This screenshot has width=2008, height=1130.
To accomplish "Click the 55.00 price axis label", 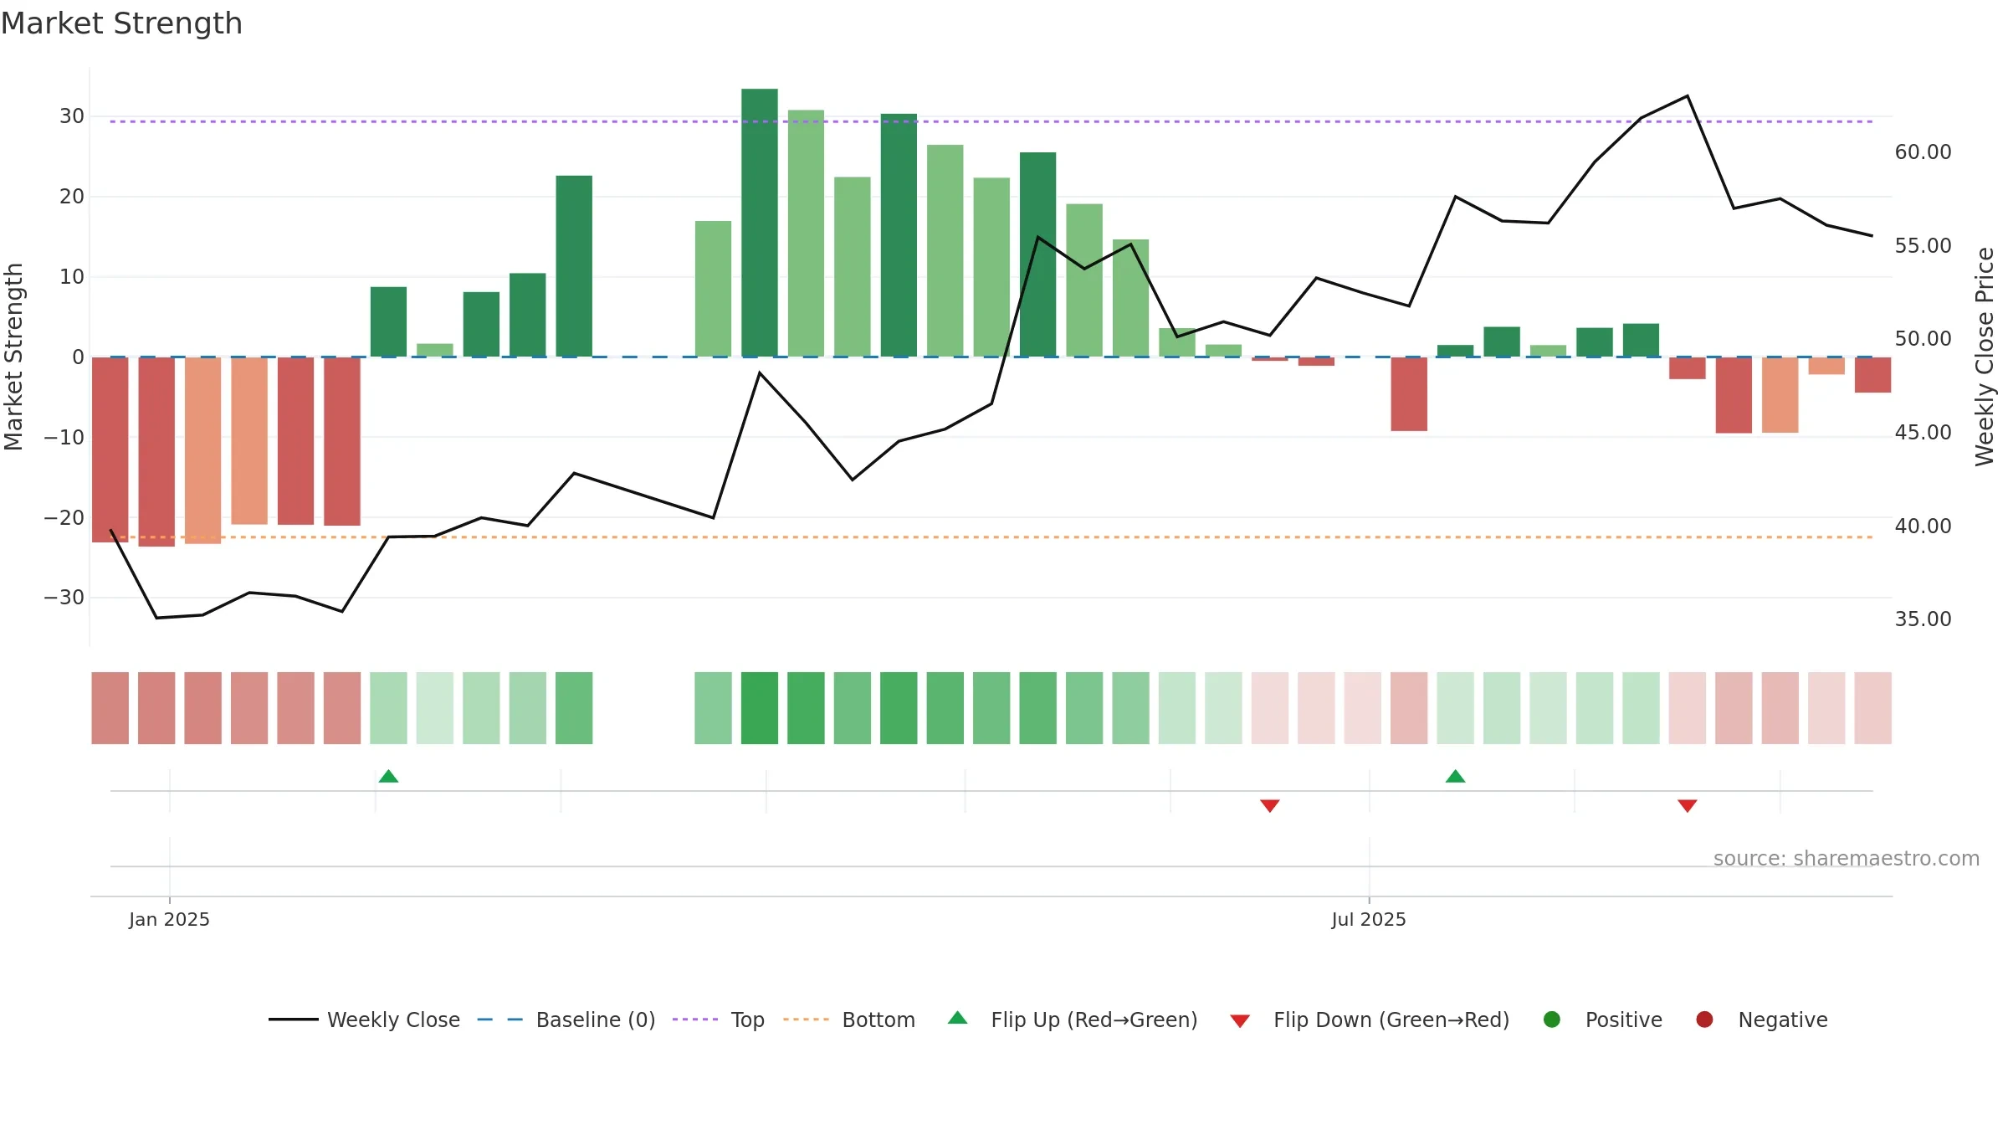I will [x=1923, y=245].
